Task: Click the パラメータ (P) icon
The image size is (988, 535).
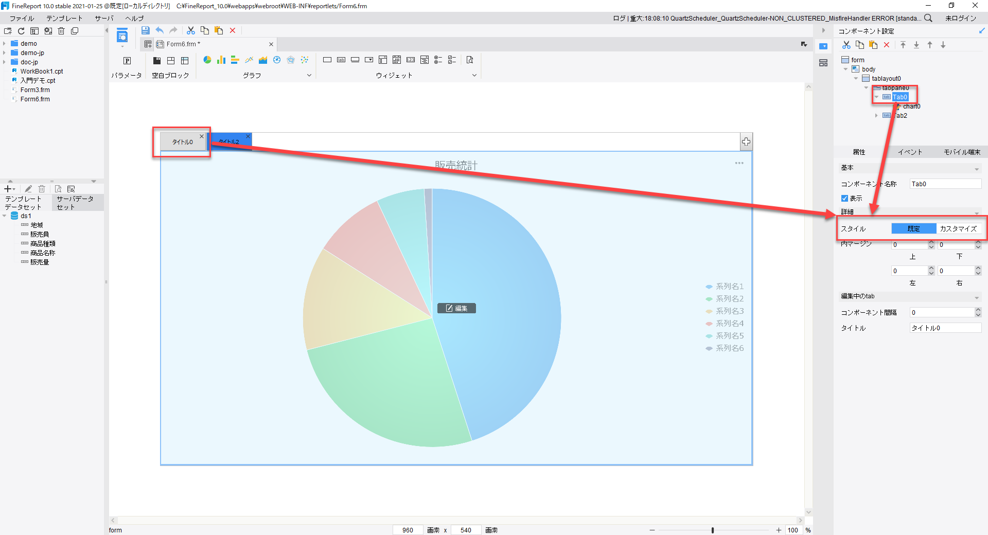Action: coord(127,61)
